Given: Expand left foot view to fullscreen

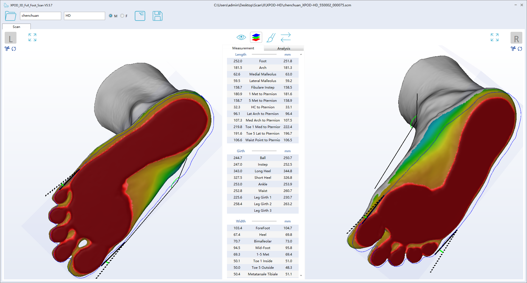Looking at the screenshot, I should point(32,37).
